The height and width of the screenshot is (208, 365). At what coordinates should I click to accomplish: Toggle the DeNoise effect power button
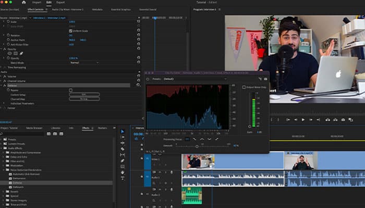pos(148,79)
